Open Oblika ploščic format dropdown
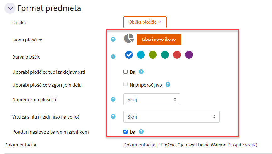The height and width of the screenshot is (154, 272). [x=145, y=22]
